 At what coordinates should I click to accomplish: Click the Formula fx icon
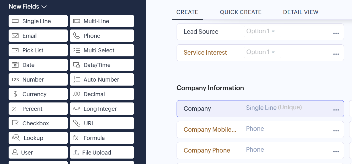point(76,138)
